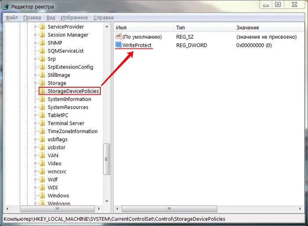Click the Тип column header
This screenshot has height=226, width=308.
[x=204, y=28]
